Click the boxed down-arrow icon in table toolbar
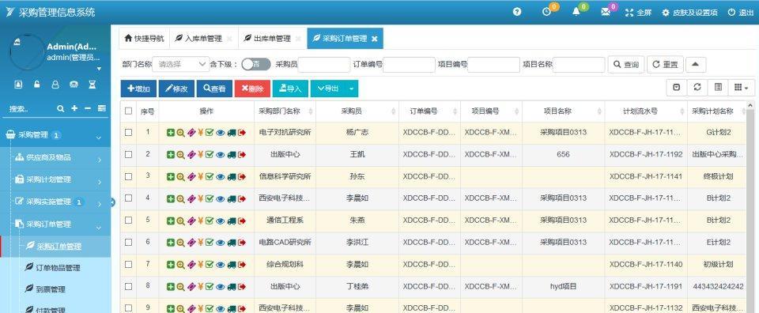 (677, 87)
